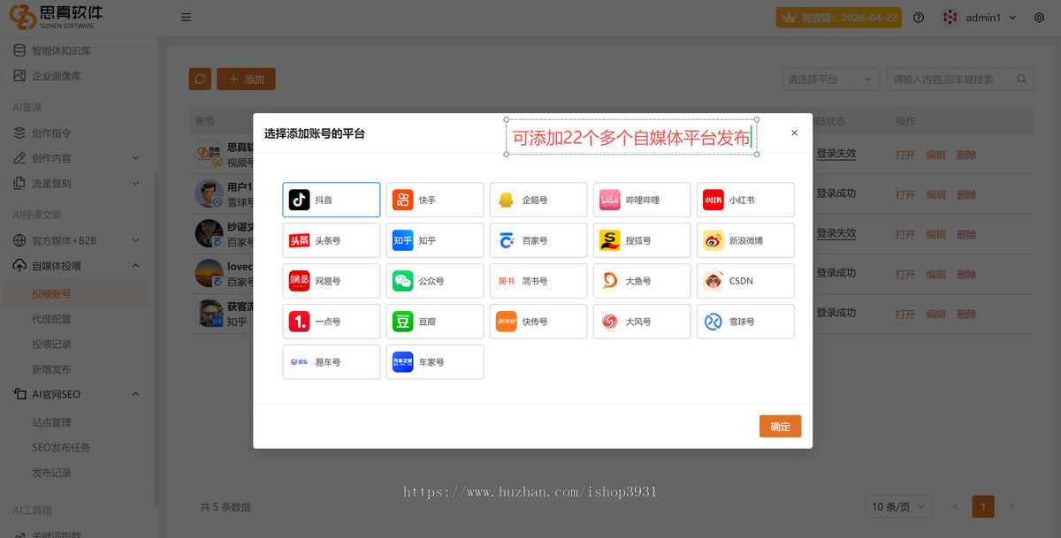Select the 一点号 platform
The height and width of the screenshot is (538, 1061).
[x=332, y=322]
